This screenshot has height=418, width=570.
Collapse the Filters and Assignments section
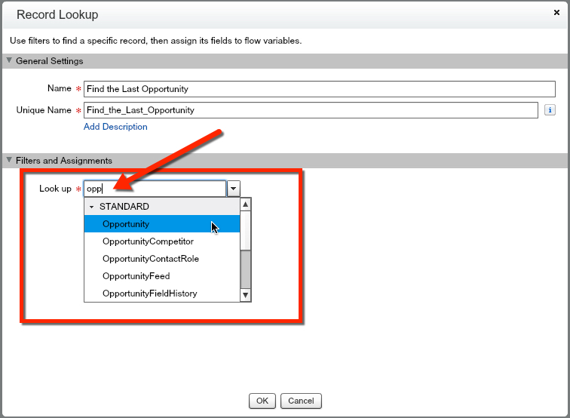(9, 161)
